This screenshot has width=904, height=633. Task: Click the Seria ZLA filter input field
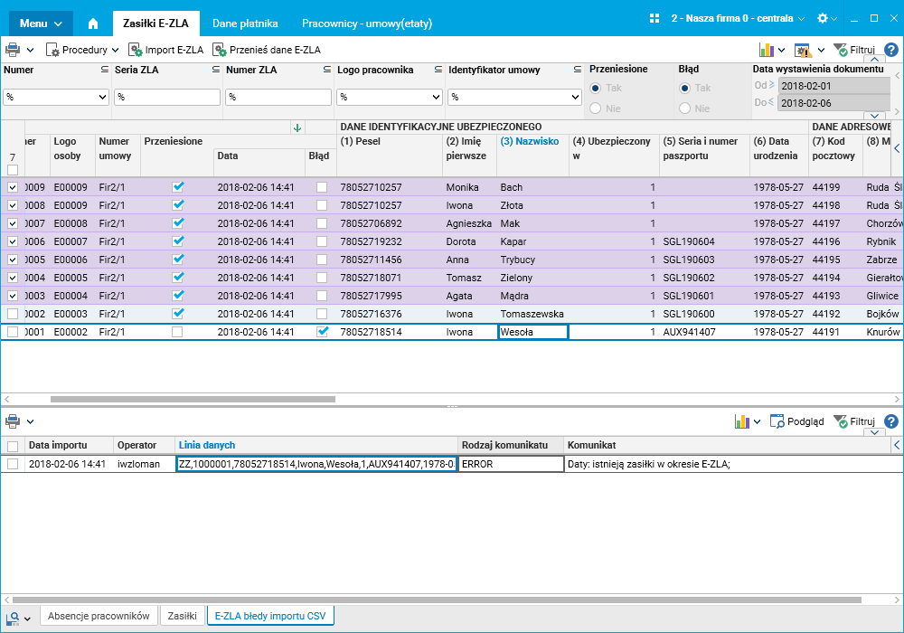(x=167, y=97)
